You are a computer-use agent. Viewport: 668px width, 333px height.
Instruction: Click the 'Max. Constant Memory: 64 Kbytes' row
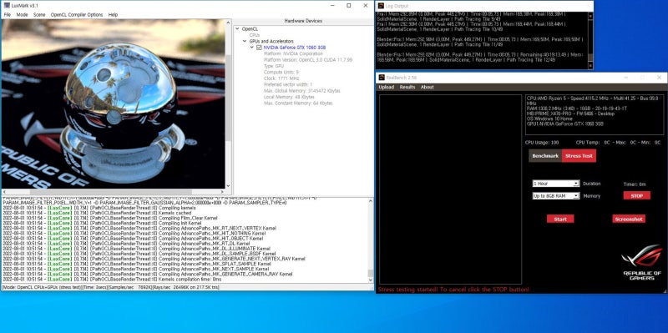click(298, 103)
